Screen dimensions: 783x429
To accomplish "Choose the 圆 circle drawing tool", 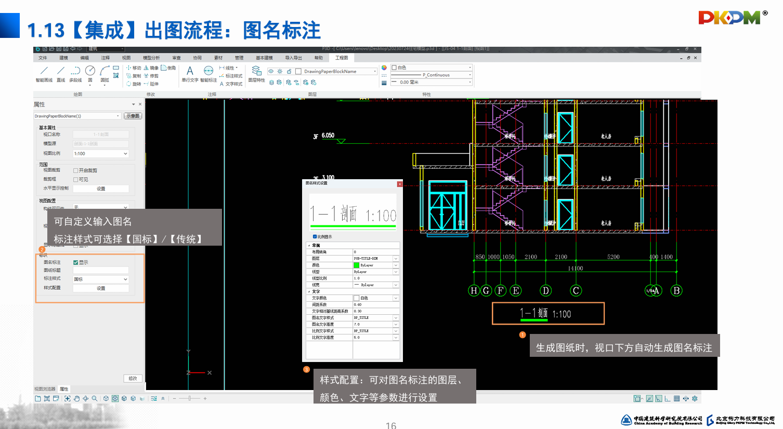I will click(90, 73).
